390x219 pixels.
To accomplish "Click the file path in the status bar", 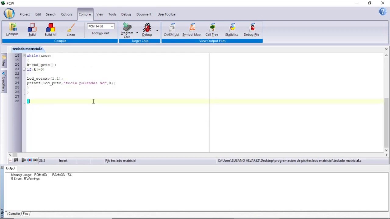I will pos(289,161).
